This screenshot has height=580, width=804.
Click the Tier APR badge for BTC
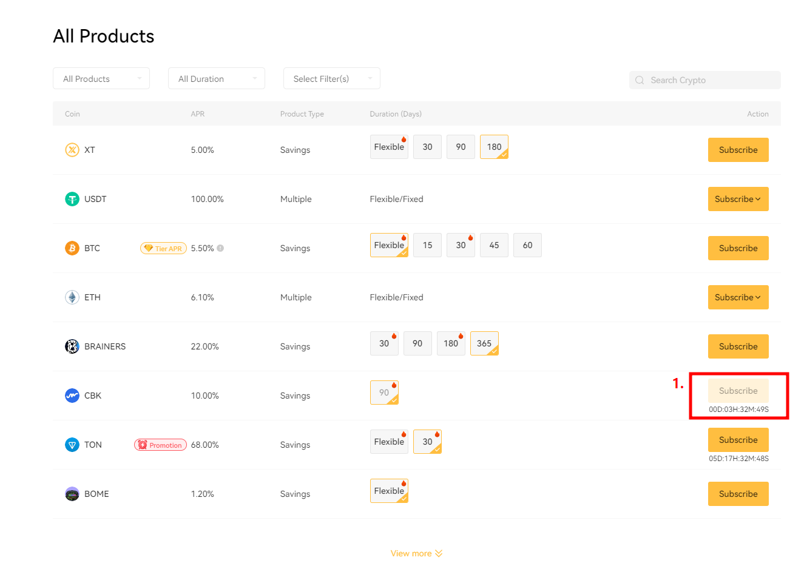[x=163, y=248]
